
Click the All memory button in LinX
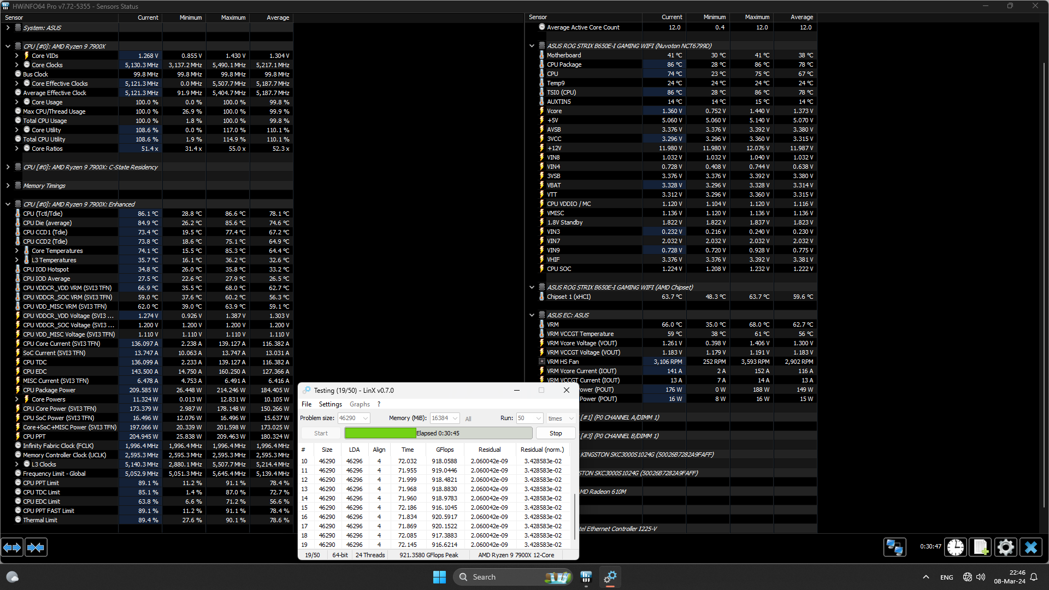pyautogui.click(x=468, y=419)
